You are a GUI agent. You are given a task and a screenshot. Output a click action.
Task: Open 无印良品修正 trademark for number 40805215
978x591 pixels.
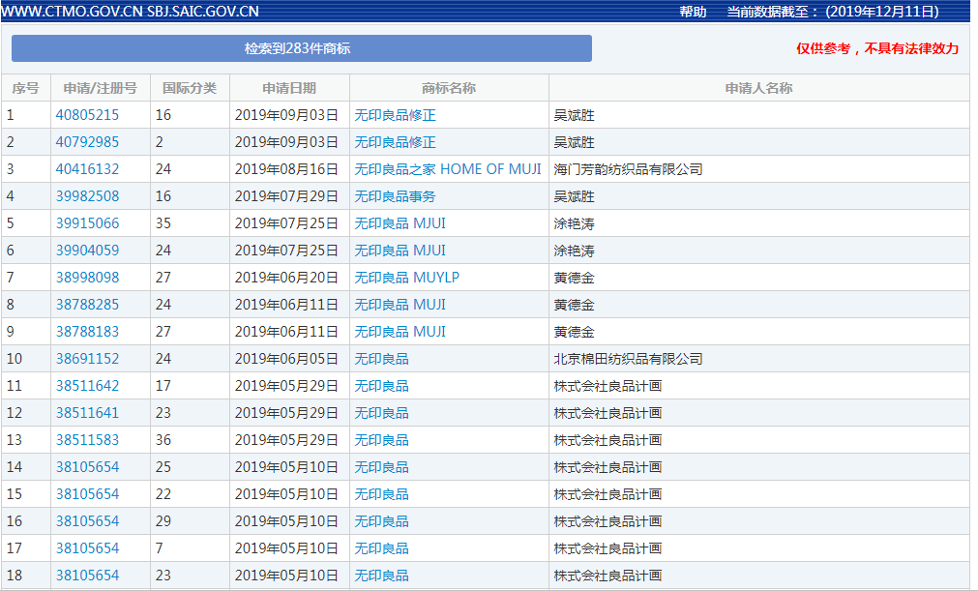point(396,115)
